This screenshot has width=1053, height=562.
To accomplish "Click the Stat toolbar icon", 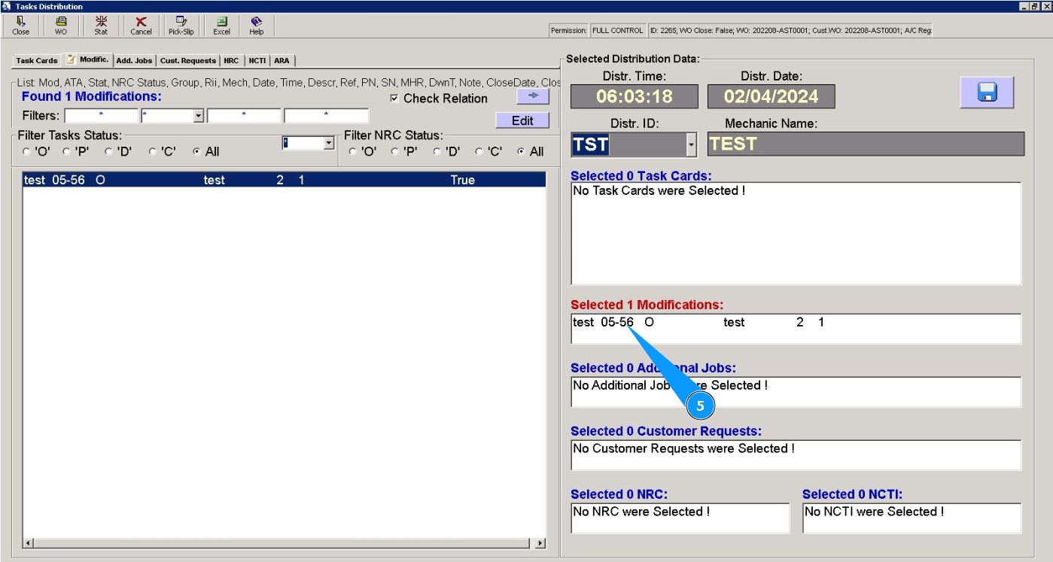I will [101, 26].
